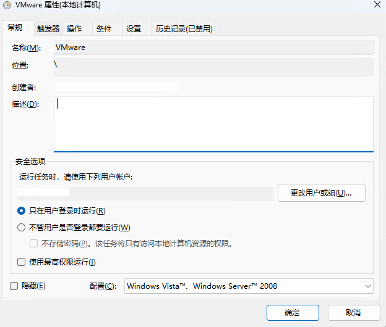Click the 更改用户或组 button

click(321, 193)
